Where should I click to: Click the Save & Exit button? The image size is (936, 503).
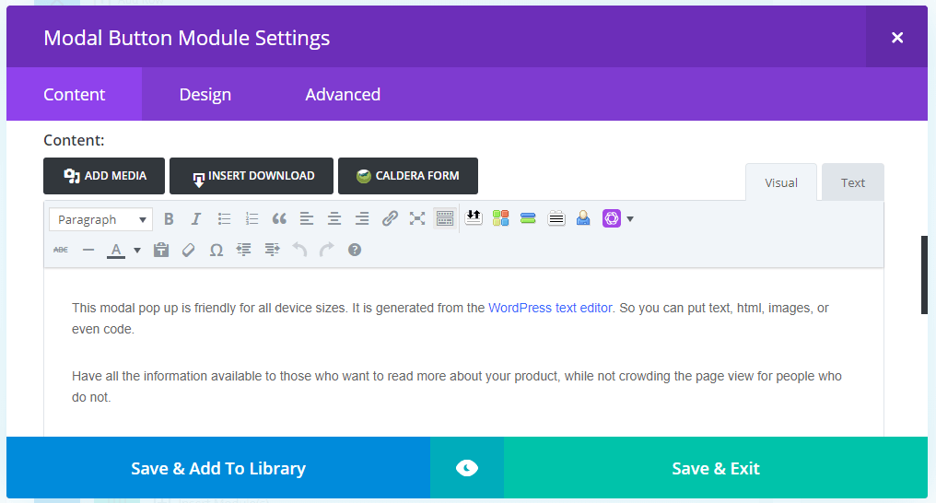click(x=716, y=468)
